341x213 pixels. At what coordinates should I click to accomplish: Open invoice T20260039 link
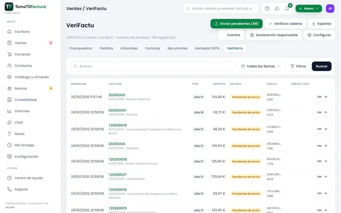pyautogui.click(x=118, y=125)
